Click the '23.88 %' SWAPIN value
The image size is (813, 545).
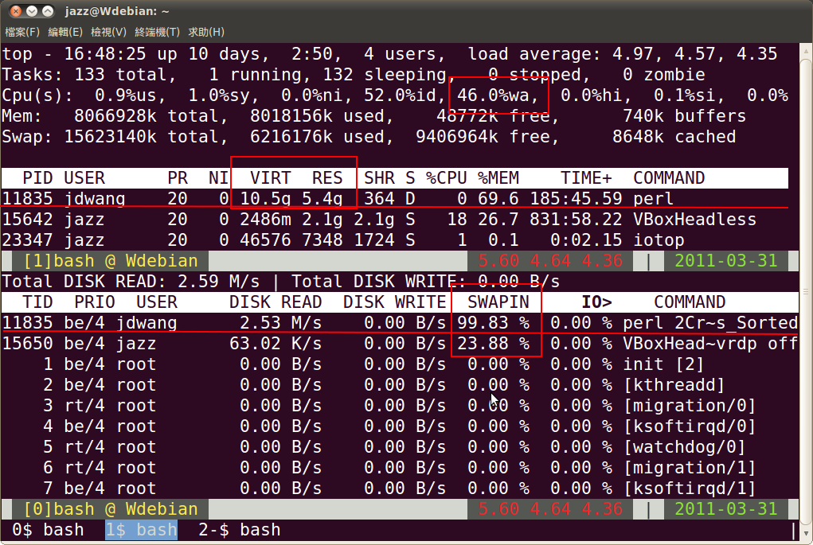point(493,344)
